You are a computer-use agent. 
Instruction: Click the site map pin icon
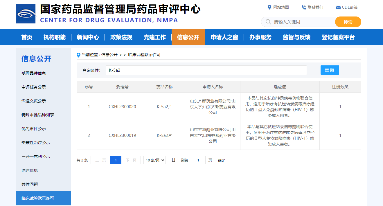click(269, 7)
